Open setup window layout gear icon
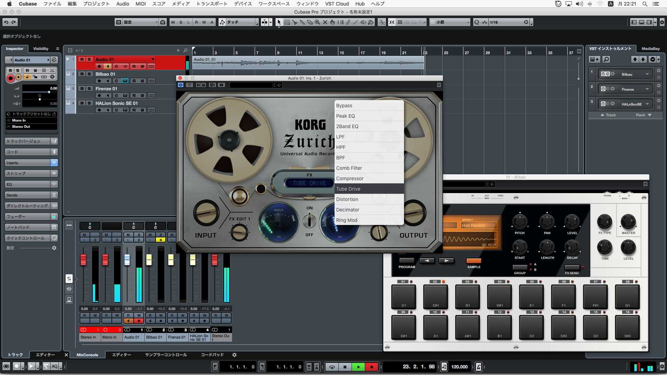The height and width of the screenshot is (375, 667). [x=662, y=22]
